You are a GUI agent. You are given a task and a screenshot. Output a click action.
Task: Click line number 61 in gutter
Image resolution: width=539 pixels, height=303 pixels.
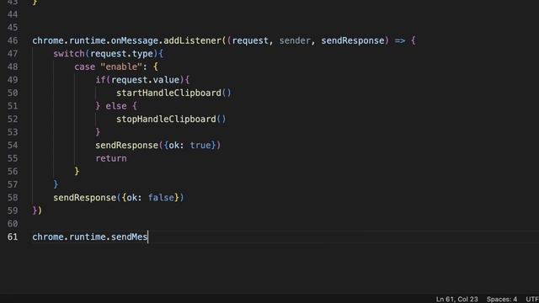tap(13, 237)
